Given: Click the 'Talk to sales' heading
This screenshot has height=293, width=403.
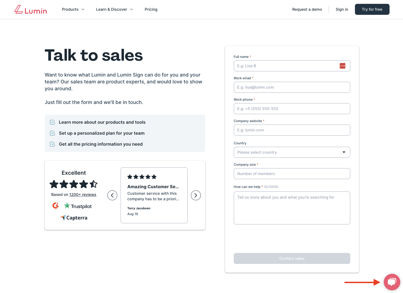Looking at the screenshot, I should [x=94, y=55].
